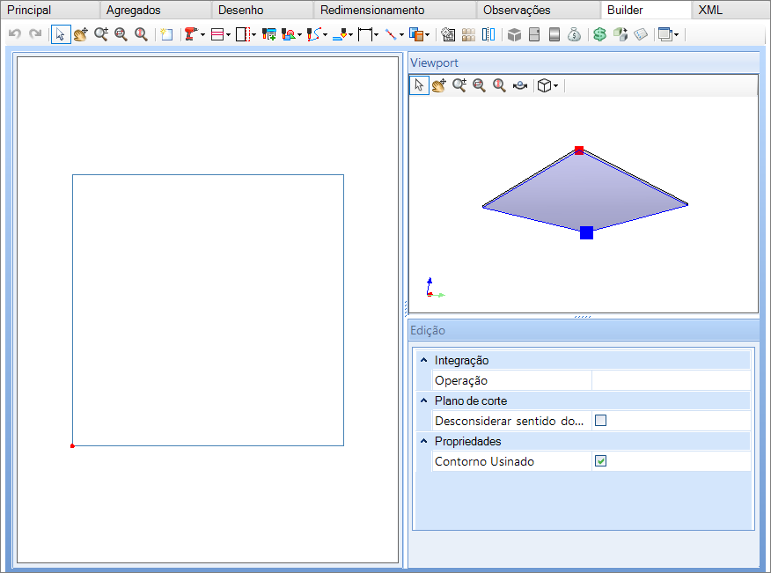Click the green dollar sign icon
Screen dimensions: 771x573
[x=599, y=34]
